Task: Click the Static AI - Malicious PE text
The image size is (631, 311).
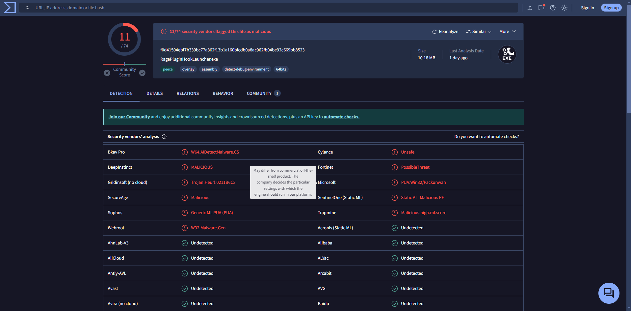Action: click(x=422, y=198)
